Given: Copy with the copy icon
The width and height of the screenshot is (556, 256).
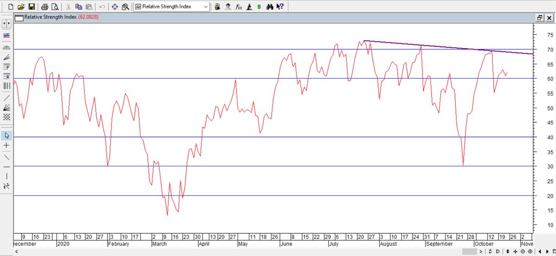Looking at the screenshot, I should point(78,7).
